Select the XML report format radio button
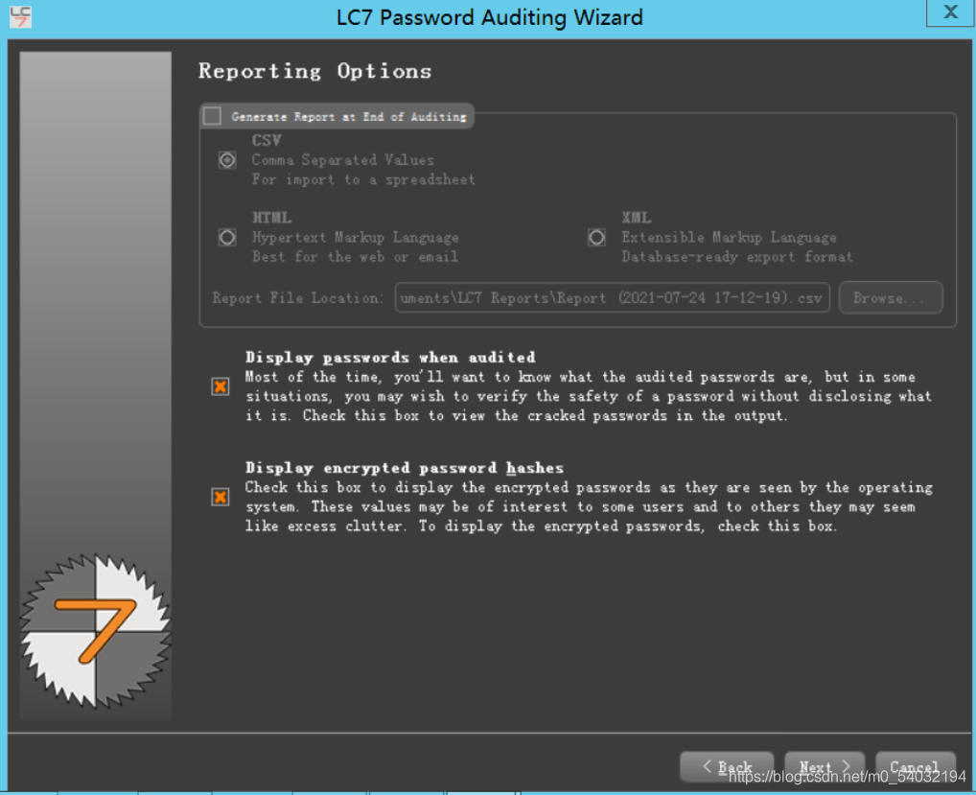The image size is (976, 795). (x=596, y=237)
